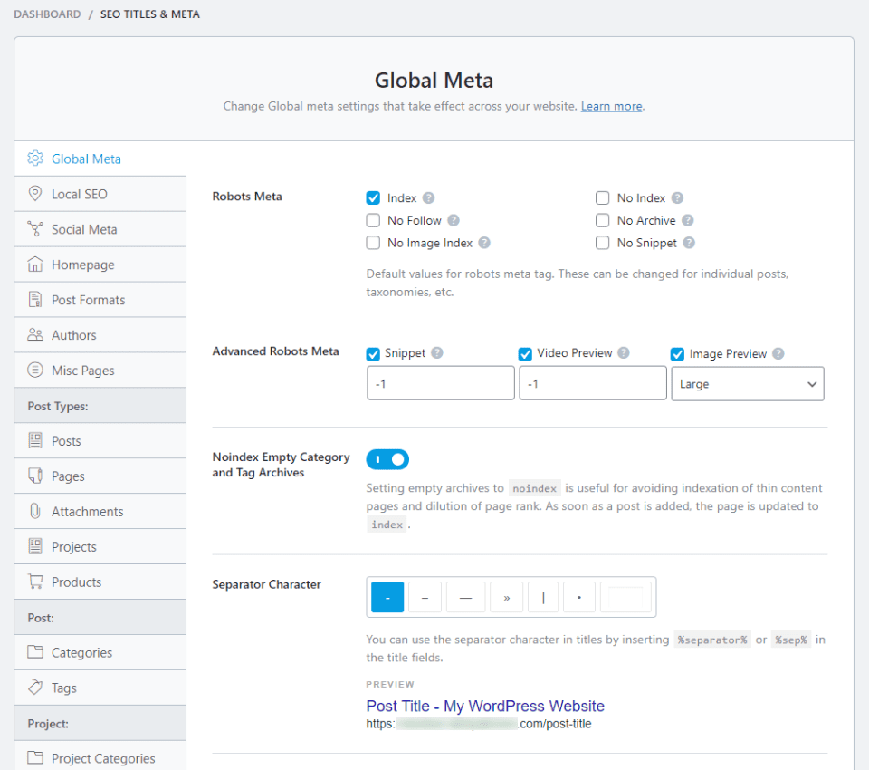
Task: Click the Snippet -1 input field
Action: (x=441, y=382)
